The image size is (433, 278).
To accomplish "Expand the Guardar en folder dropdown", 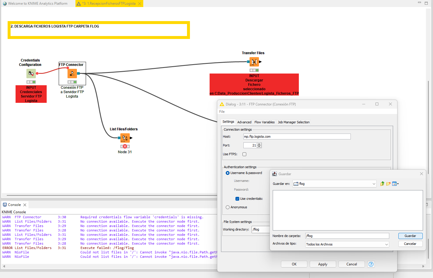I will tap(374, 184).
